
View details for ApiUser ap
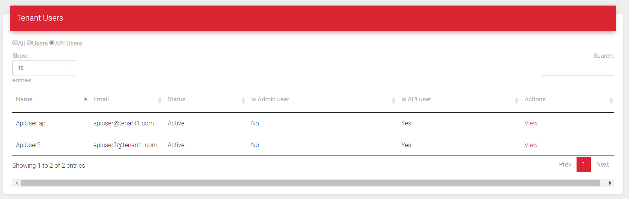coord(531,123)
